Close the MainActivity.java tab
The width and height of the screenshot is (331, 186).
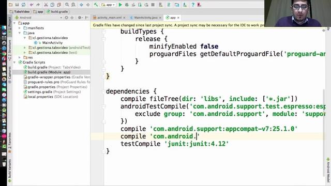point(160,18)
